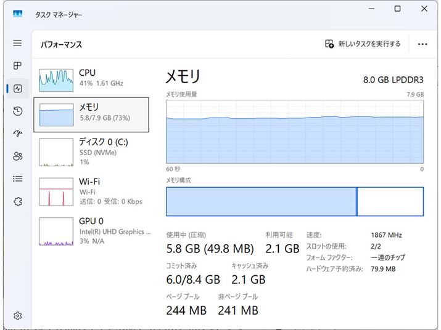The height and width of the screenshot is (330, 441).
Task: Open the Startup apps gauge icon
Action: 18,133
